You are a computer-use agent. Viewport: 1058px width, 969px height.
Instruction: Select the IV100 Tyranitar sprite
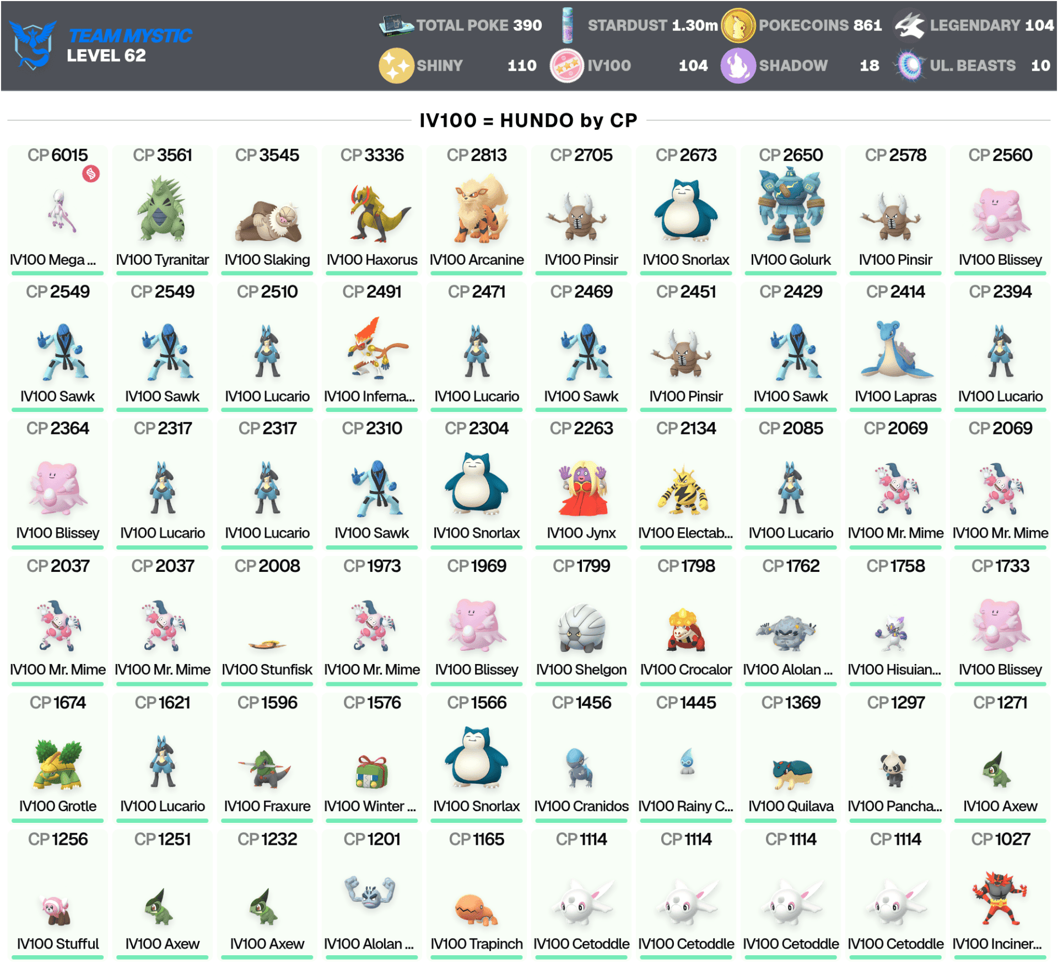(162, 208)
